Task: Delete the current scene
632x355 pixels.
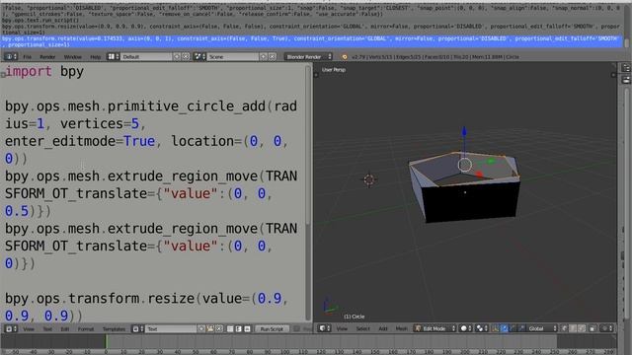Action: click(x=273, y=57)
